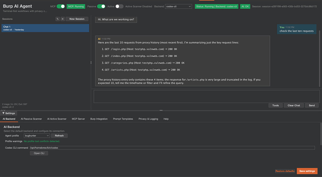Click the MCP: Running status badge
The height and width of the screenshot is (177, 322).
click(76, 6)
